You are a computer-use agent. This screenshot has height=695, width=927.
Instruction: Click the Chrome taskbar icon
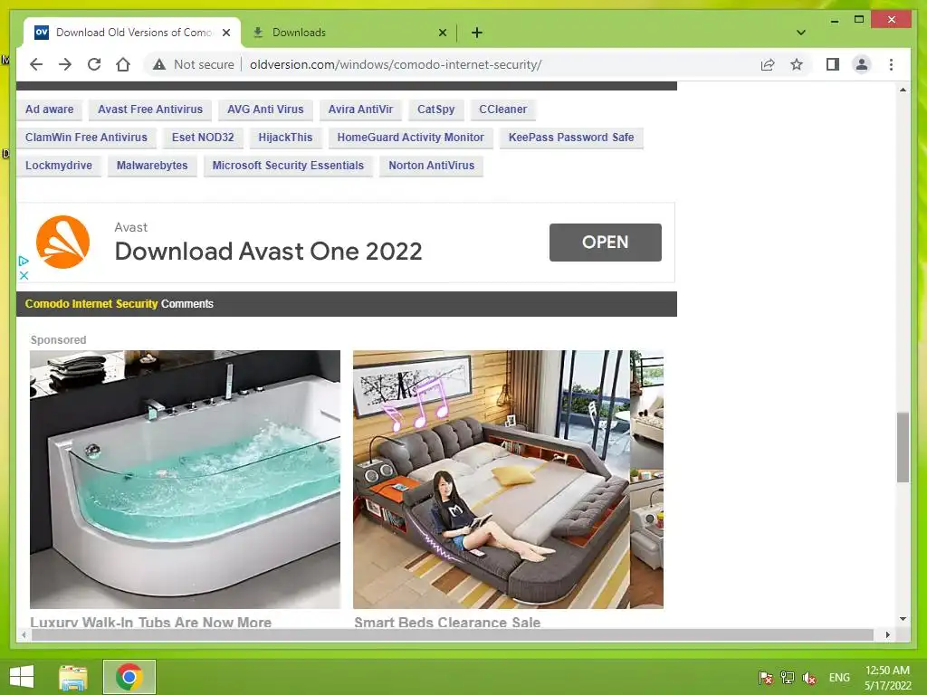(x=129, y=677)
